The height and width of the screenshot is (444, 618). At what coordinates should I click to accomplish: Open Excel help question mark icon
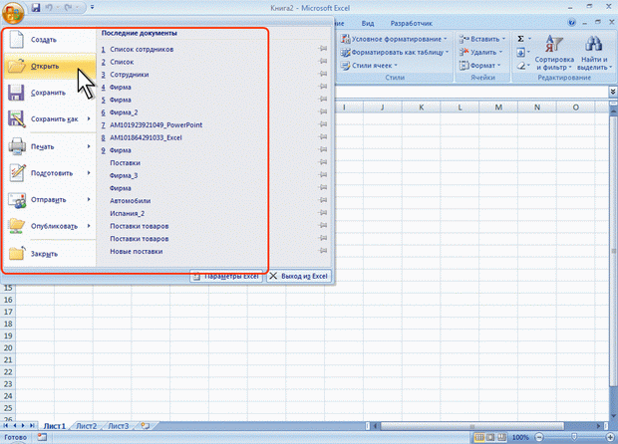571,23
